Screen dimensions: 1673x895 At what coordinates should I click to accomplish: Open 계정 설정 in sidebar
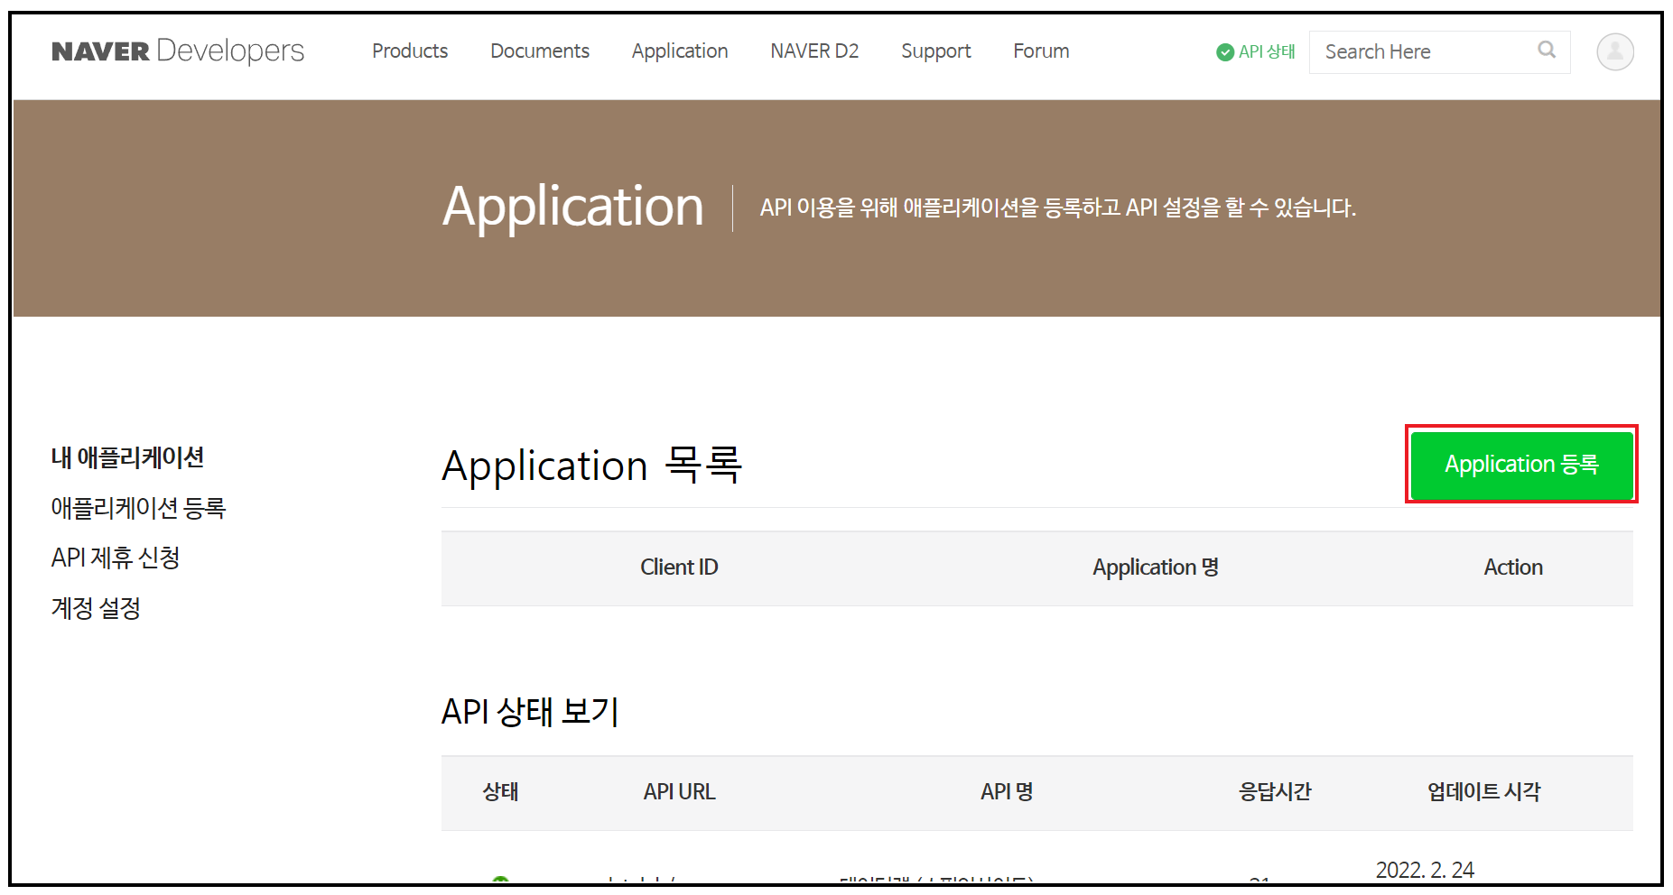tap(96, 608)
